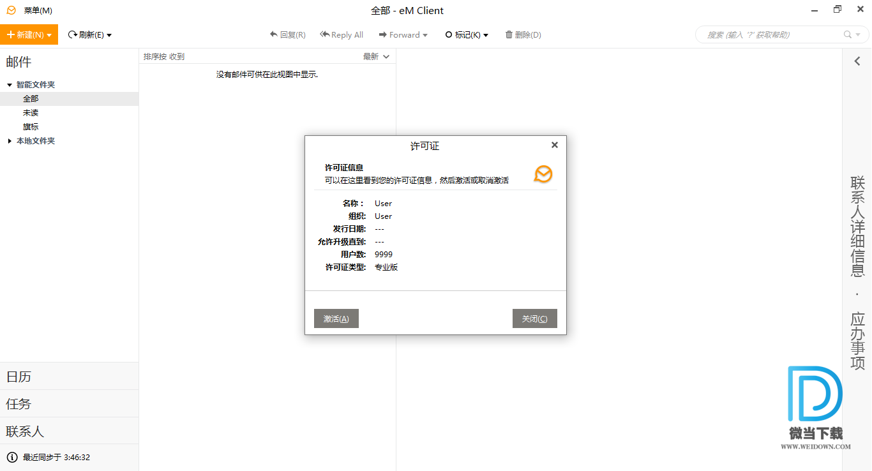Switch to 邮件 section
872x471 pixels.
click(19, 62)
